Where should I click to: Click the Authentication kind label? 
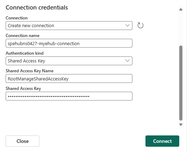click(x=25, y=53)
